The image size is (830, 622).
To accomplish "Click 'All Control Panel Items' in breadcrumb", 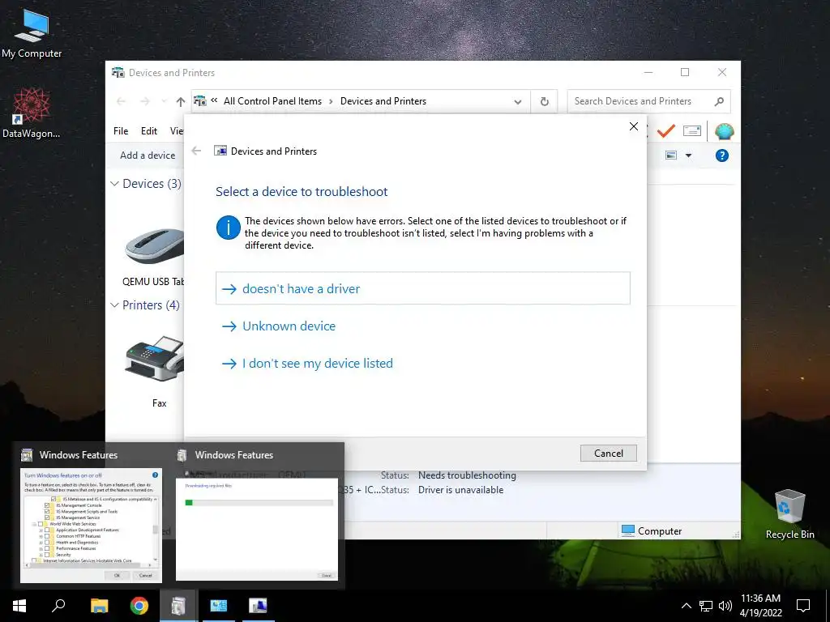I will coord(272,101).
